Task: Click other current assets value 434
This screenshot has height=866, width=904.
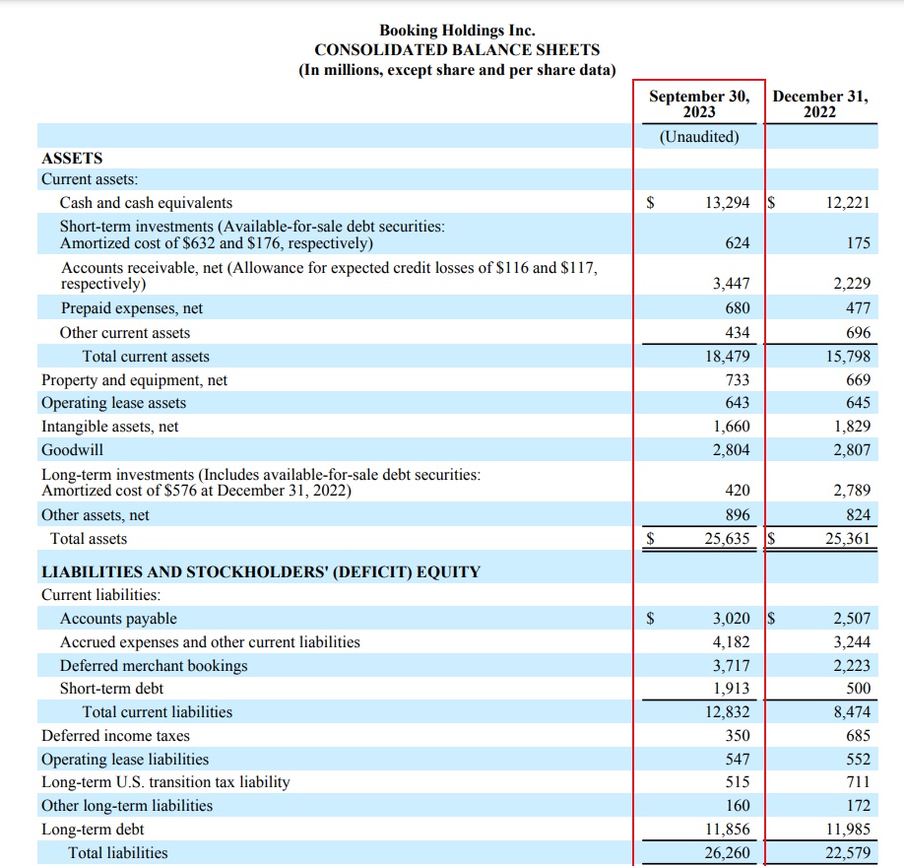Action: [x=738, y=333]
